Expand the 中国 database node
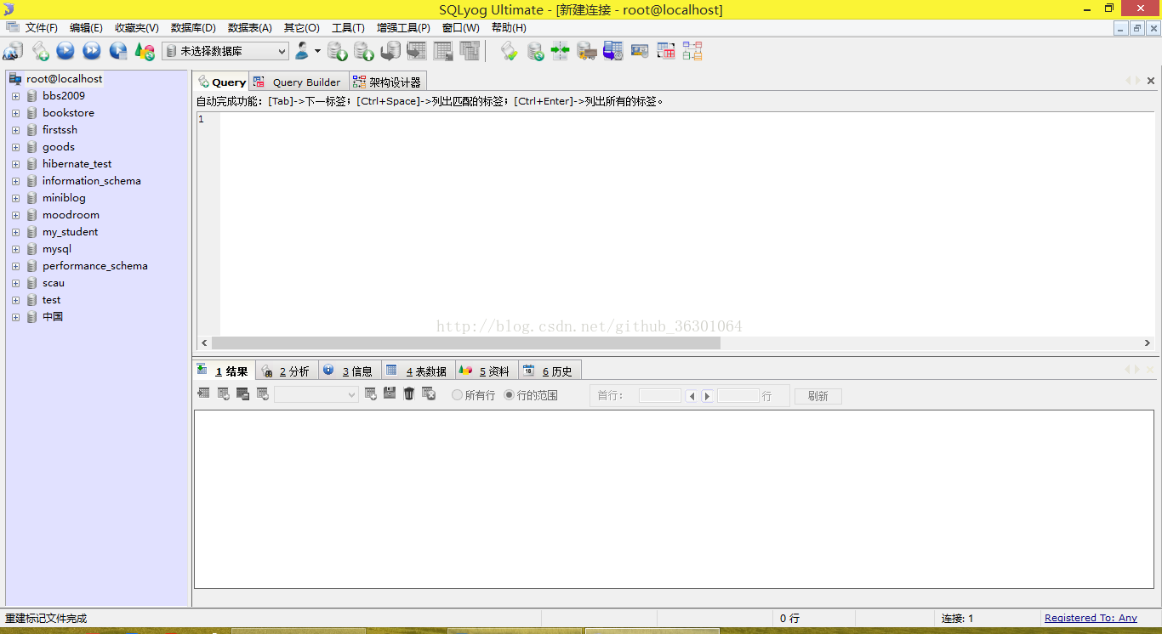1162x634 pixels. [15, 317]
